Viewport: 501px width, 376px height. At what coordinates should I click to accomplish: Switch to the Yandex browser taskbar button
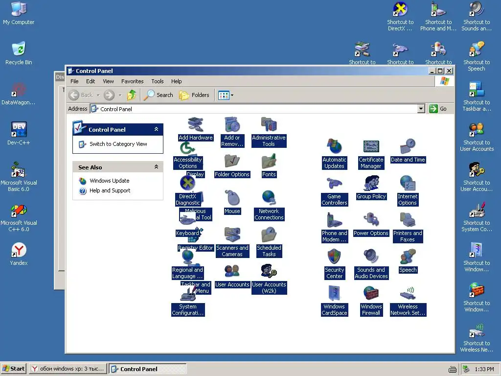click(68, 369)
